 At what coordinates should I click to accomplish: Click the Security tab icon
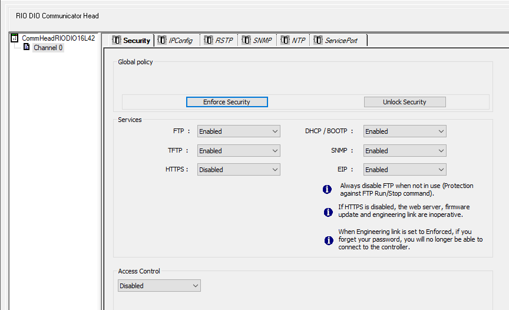point(116,40)
